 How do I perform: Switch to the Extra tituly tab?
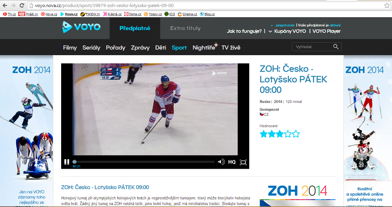[185, 28]
